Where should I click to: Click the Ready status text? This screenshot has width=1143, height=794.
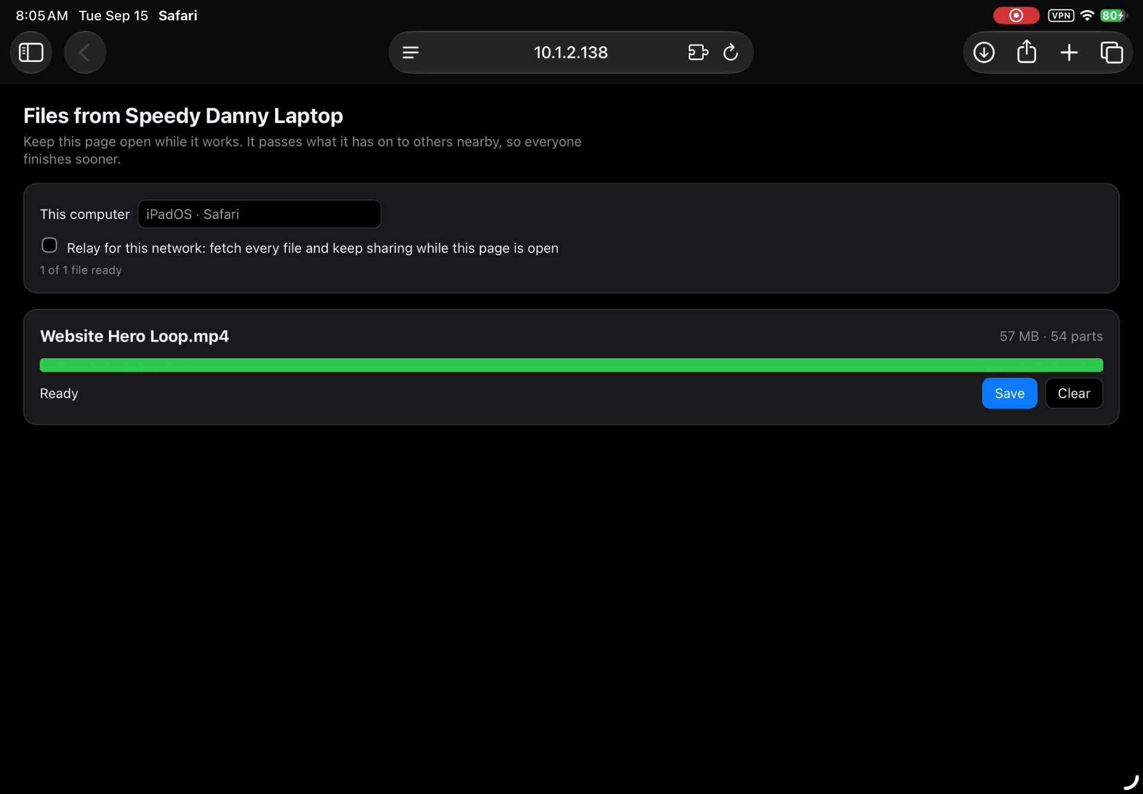pyautogui.click(x=59, y=393)
